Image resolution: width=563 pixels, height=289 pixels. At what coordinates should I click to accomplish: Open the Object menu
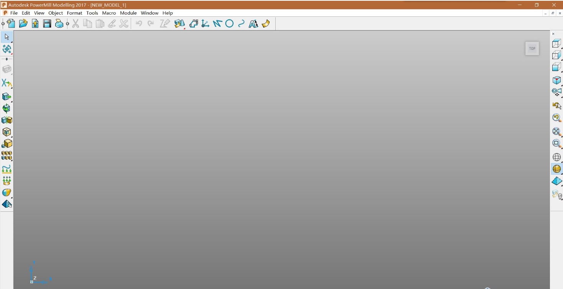(x=56, y=13)
